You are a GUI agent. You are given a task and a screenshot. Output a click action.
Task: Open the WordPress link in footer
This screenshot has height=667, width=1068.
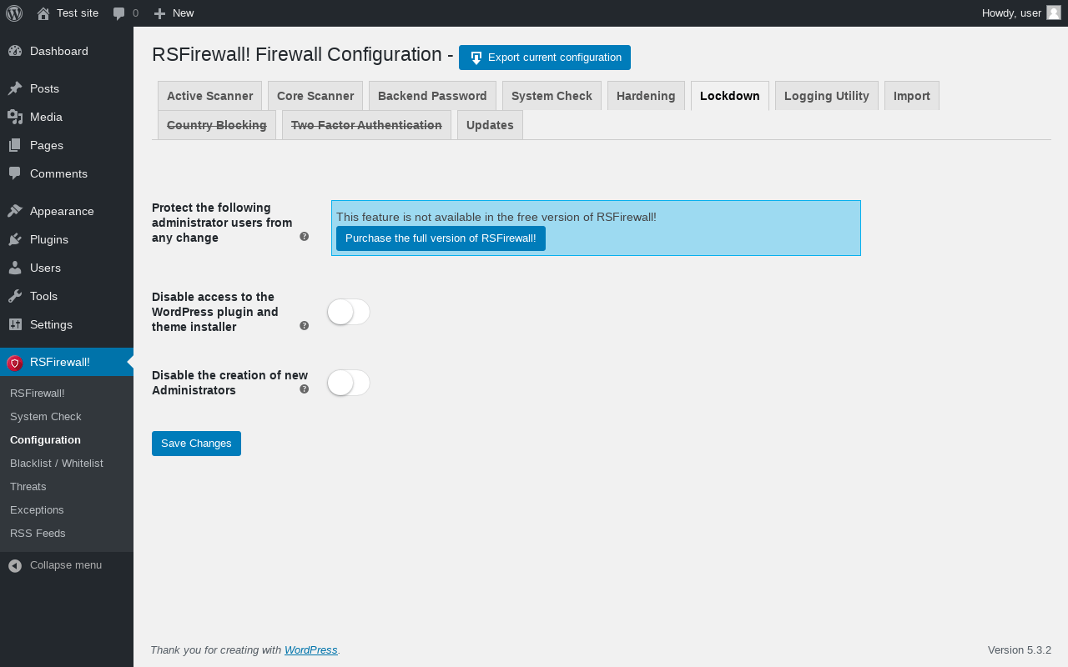click(x=311, y=650)
